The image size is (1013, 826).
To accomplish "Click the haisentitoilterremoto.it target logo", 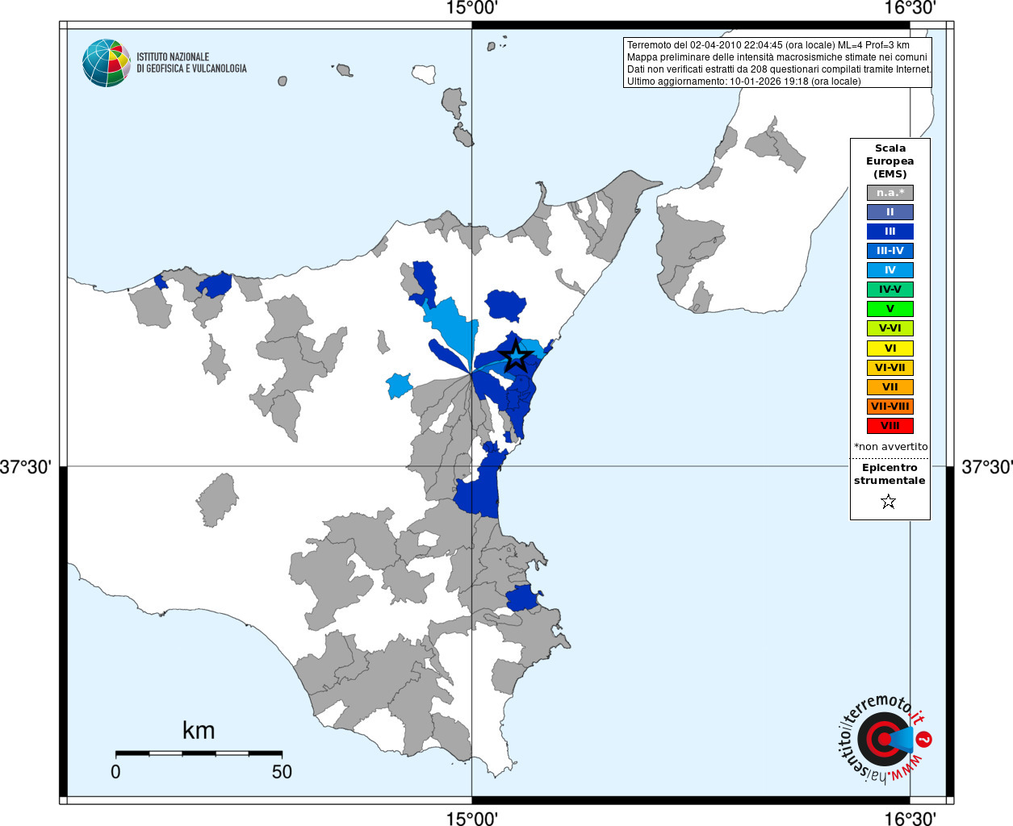I will (x=885, y=738).
